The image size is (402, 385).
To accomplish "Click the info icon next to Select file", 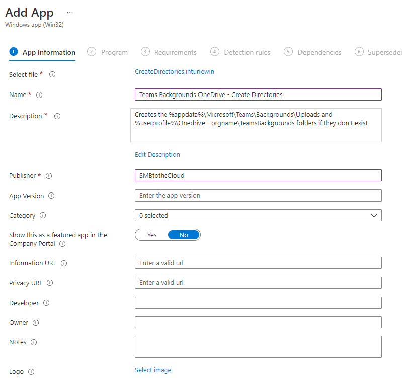I will [x=52, y=74].
